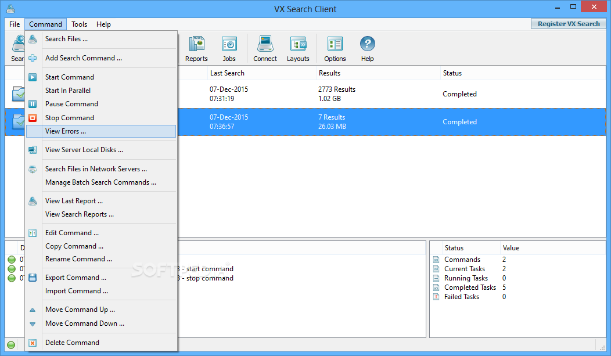Click the Results column header
611x356 pixels.
378,73
